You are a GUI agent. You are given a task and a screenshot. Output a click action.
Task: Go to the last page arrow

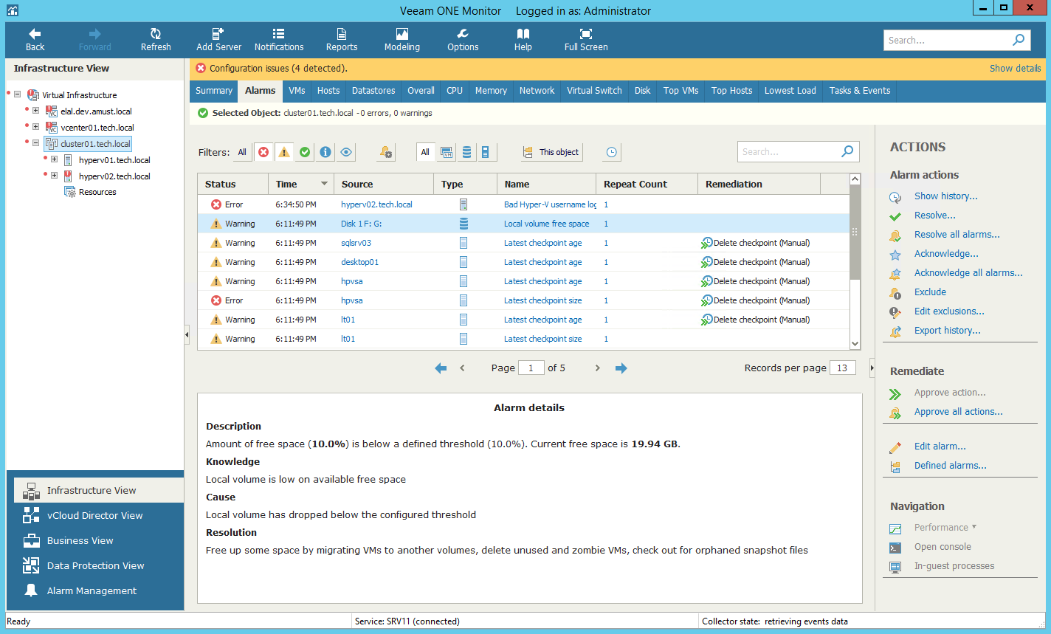pyautogui.click(x=621, y=368)
